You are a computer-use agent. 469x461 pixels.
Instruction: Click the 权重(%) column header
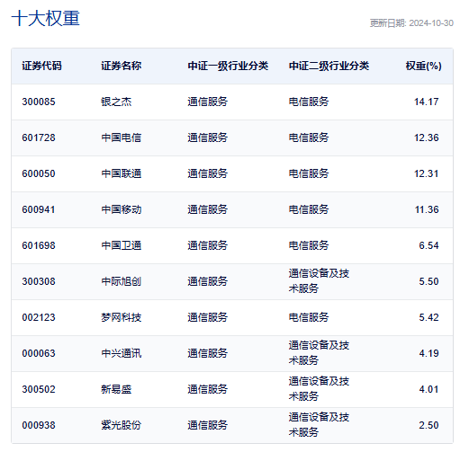pyautogui.click(x=423, y=66)
